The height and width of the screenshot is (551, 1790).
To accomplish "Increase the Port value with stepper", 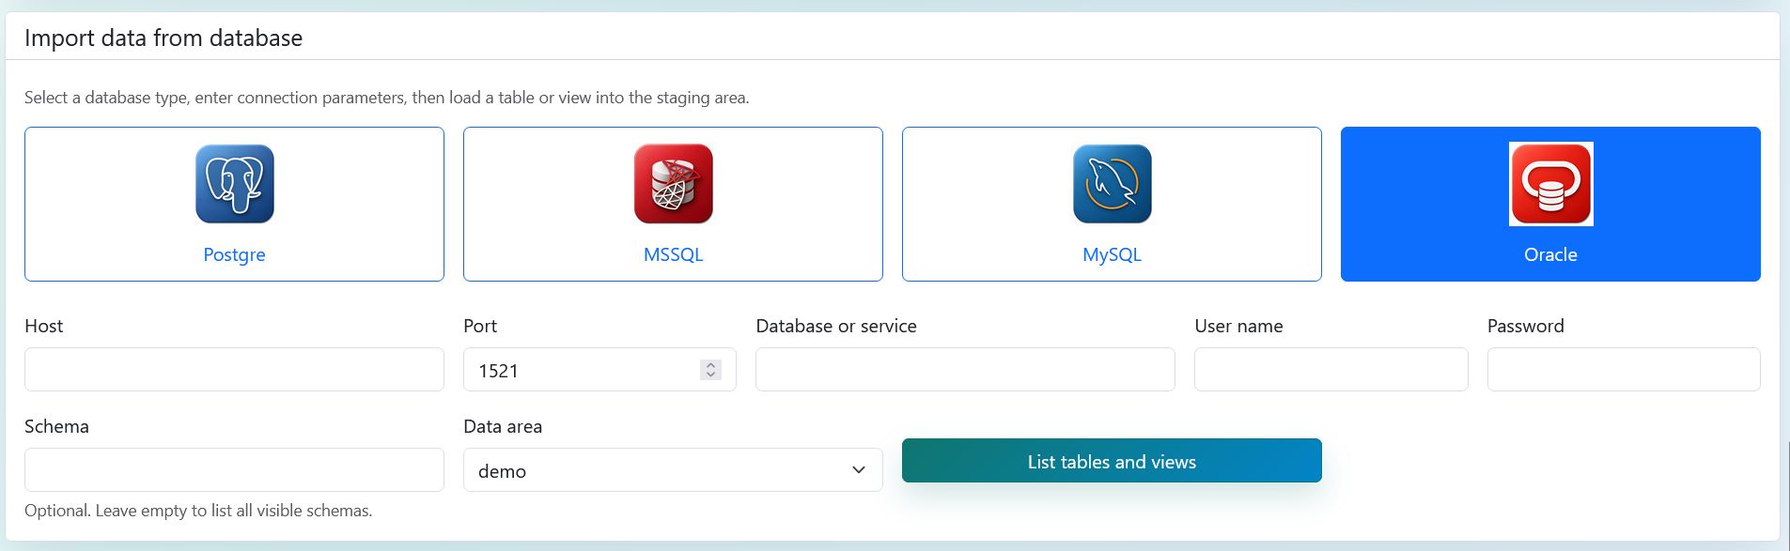I will pyautogui.click(x=711, y=365).
